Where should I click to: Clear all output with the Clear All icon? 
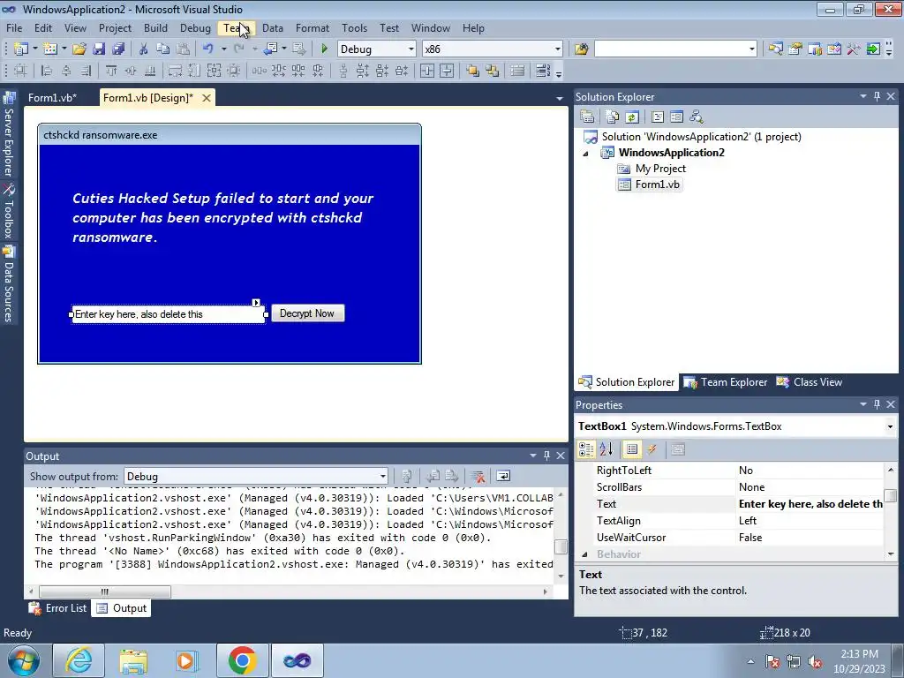click(x=478, y=476)
